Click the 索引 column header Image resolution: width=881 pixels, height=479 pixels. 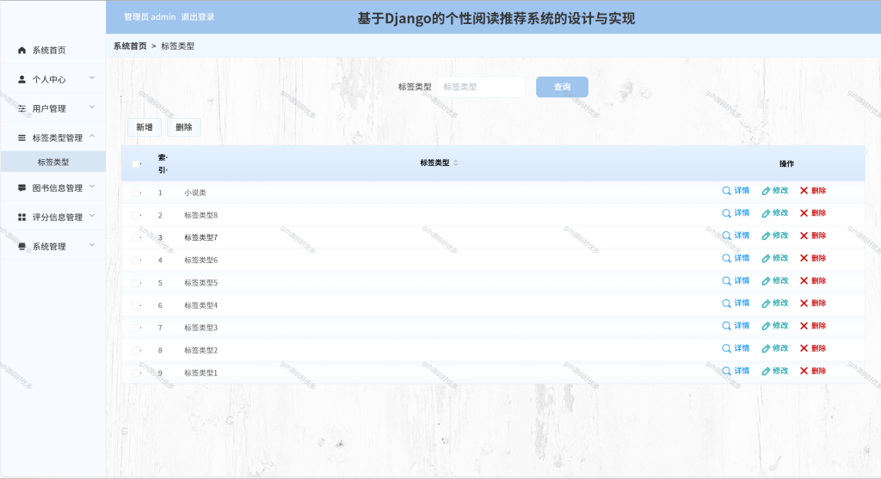tap(163, 163)
